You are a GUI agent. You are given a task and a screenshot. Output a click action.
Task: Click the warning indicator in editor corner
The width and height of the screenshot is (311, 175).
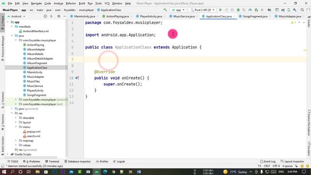293,22
